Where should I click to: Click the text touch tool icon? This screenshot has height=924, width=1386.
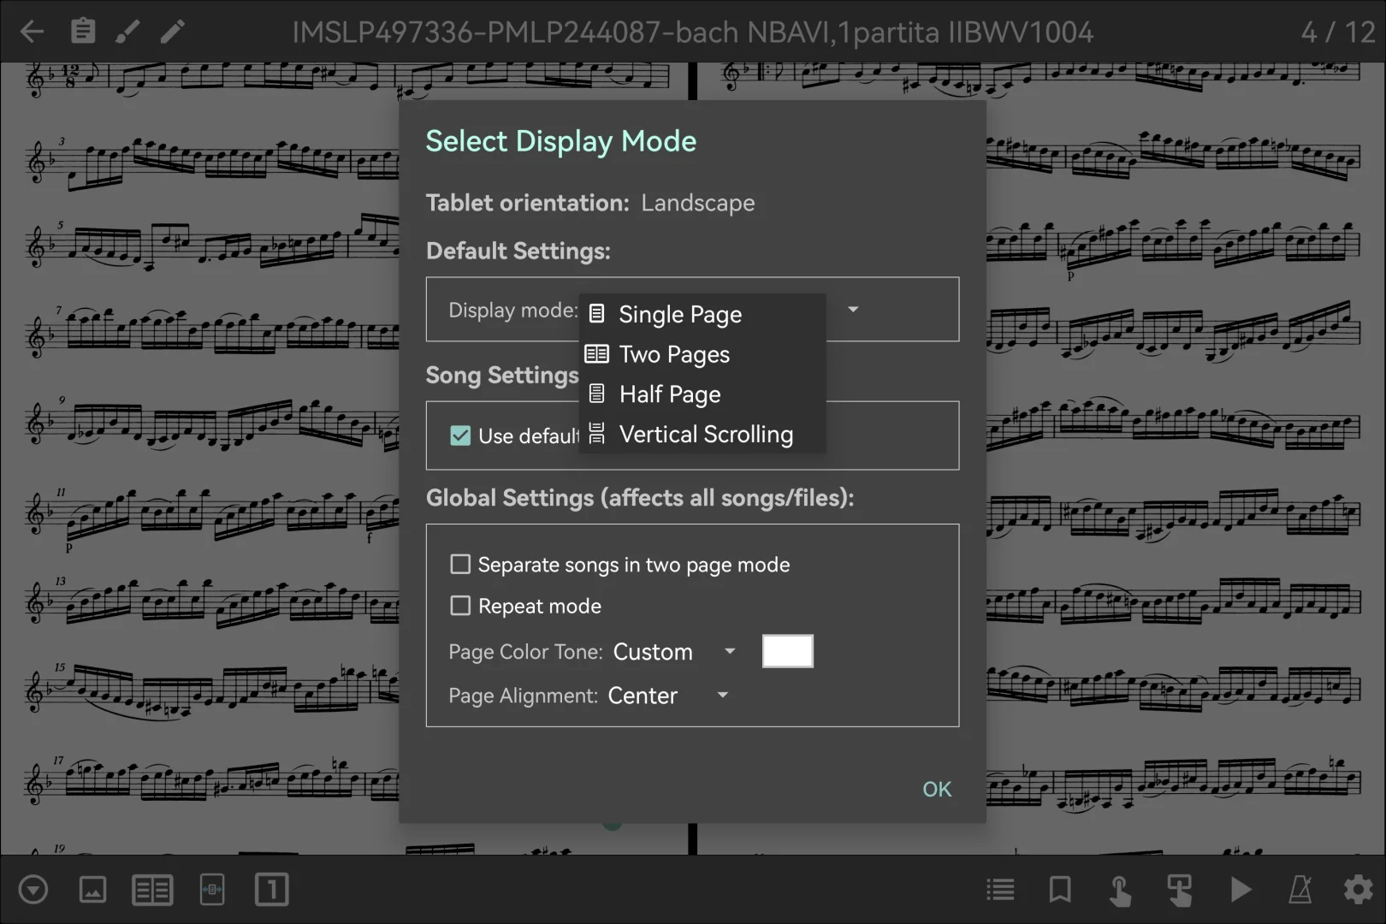pos(1180,891)
